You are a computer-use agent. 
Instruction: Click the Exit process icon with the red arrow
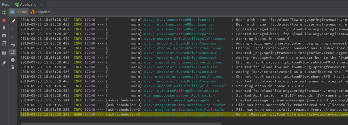(x=4, y=43)
